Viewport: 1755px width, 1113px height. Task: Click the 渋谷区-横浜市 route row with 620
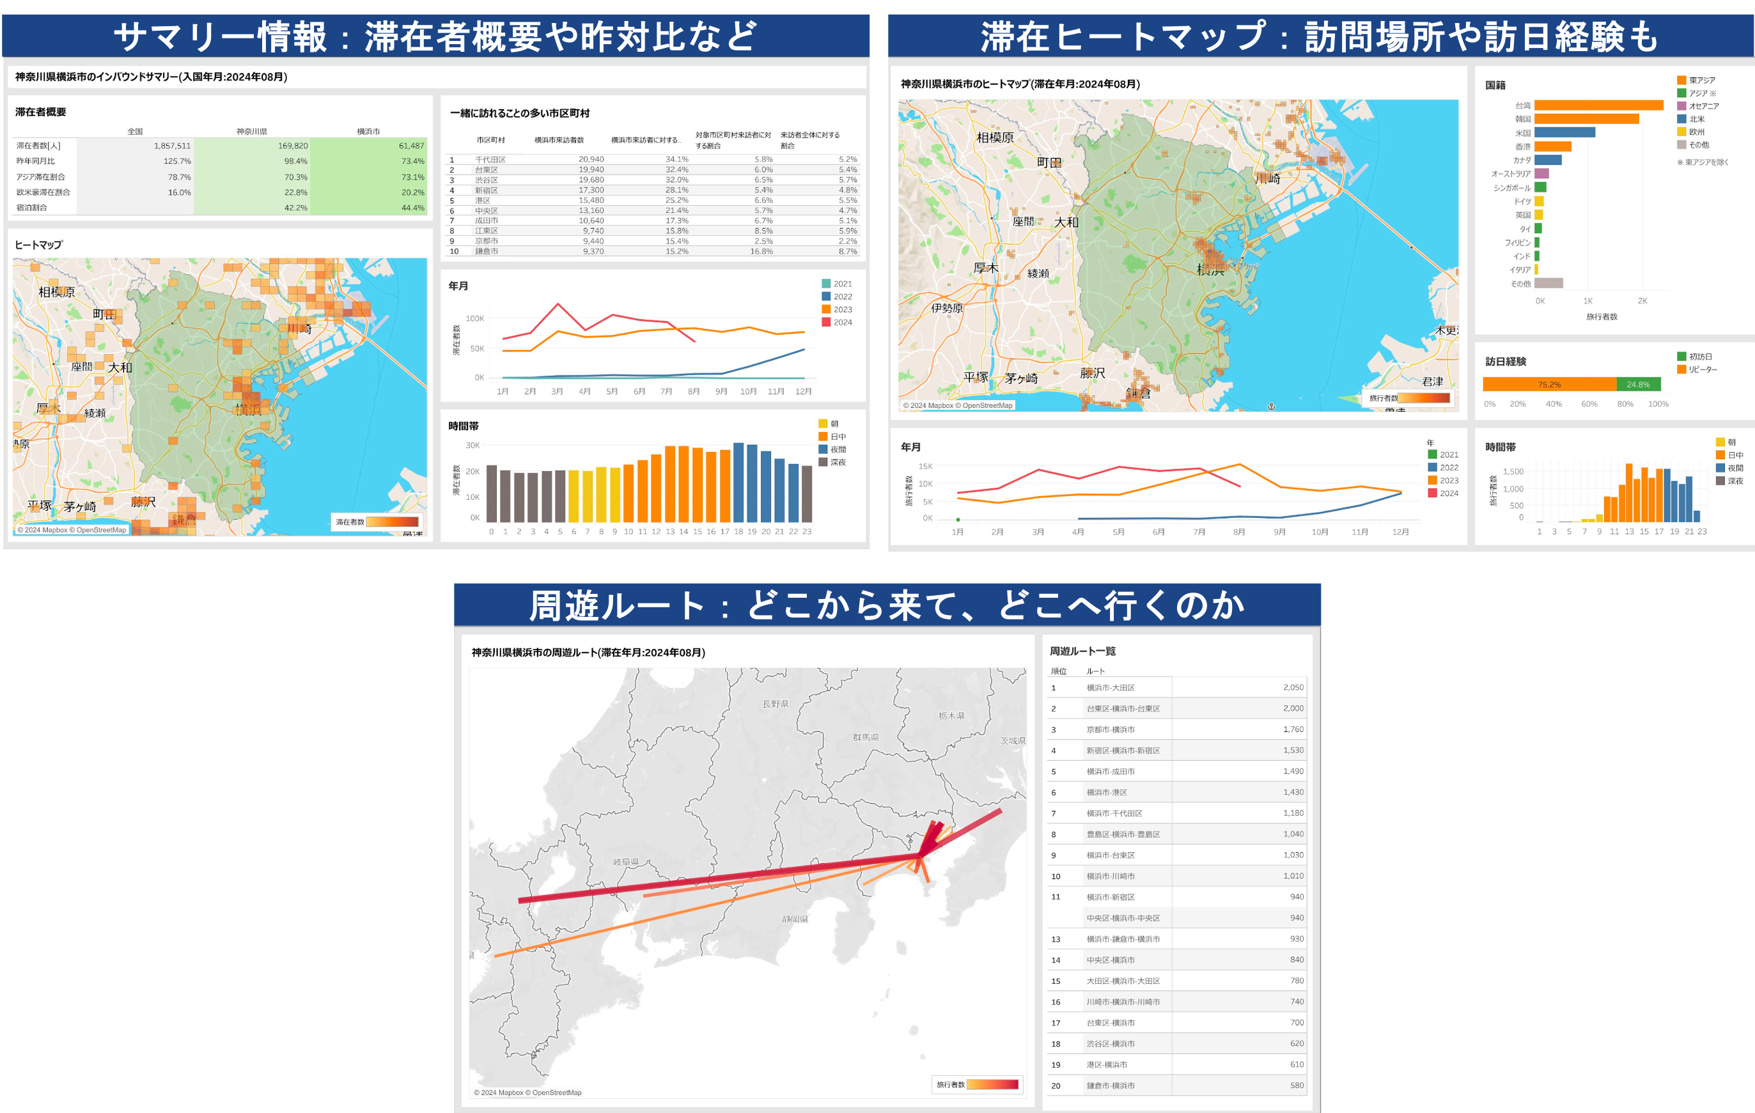pos(1177,1044)
